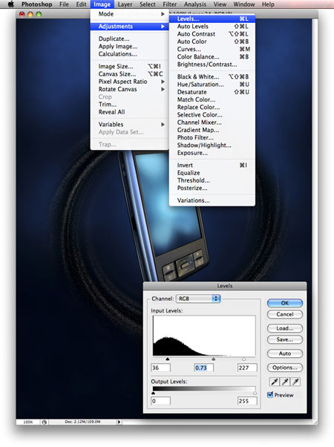Click the input highlights white slider
Image resolution: width=334 pixels, height=447 pixels.
click(244, 359)
